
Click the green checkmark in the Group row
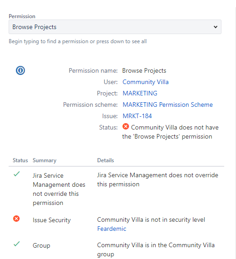pos(17,244)
